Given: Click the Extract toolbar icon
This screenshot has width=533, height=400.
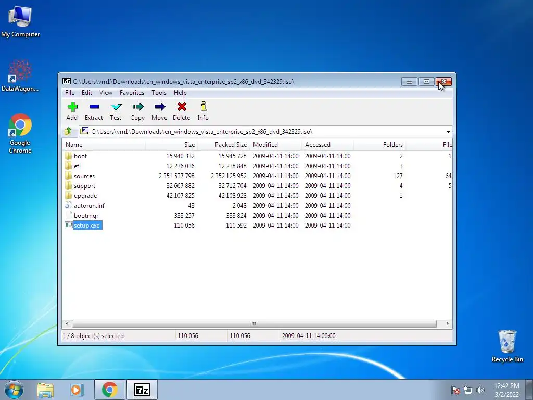Looking at the screenshot, I should (94, 107).
